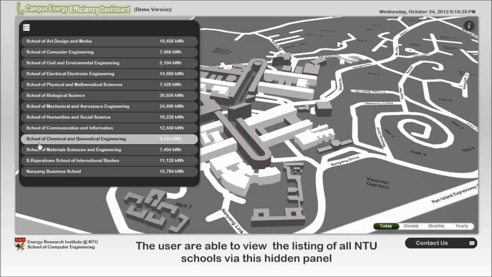Switch to Yearly view
The width and height of the screenshot is (492, 277).
(462, 226)
